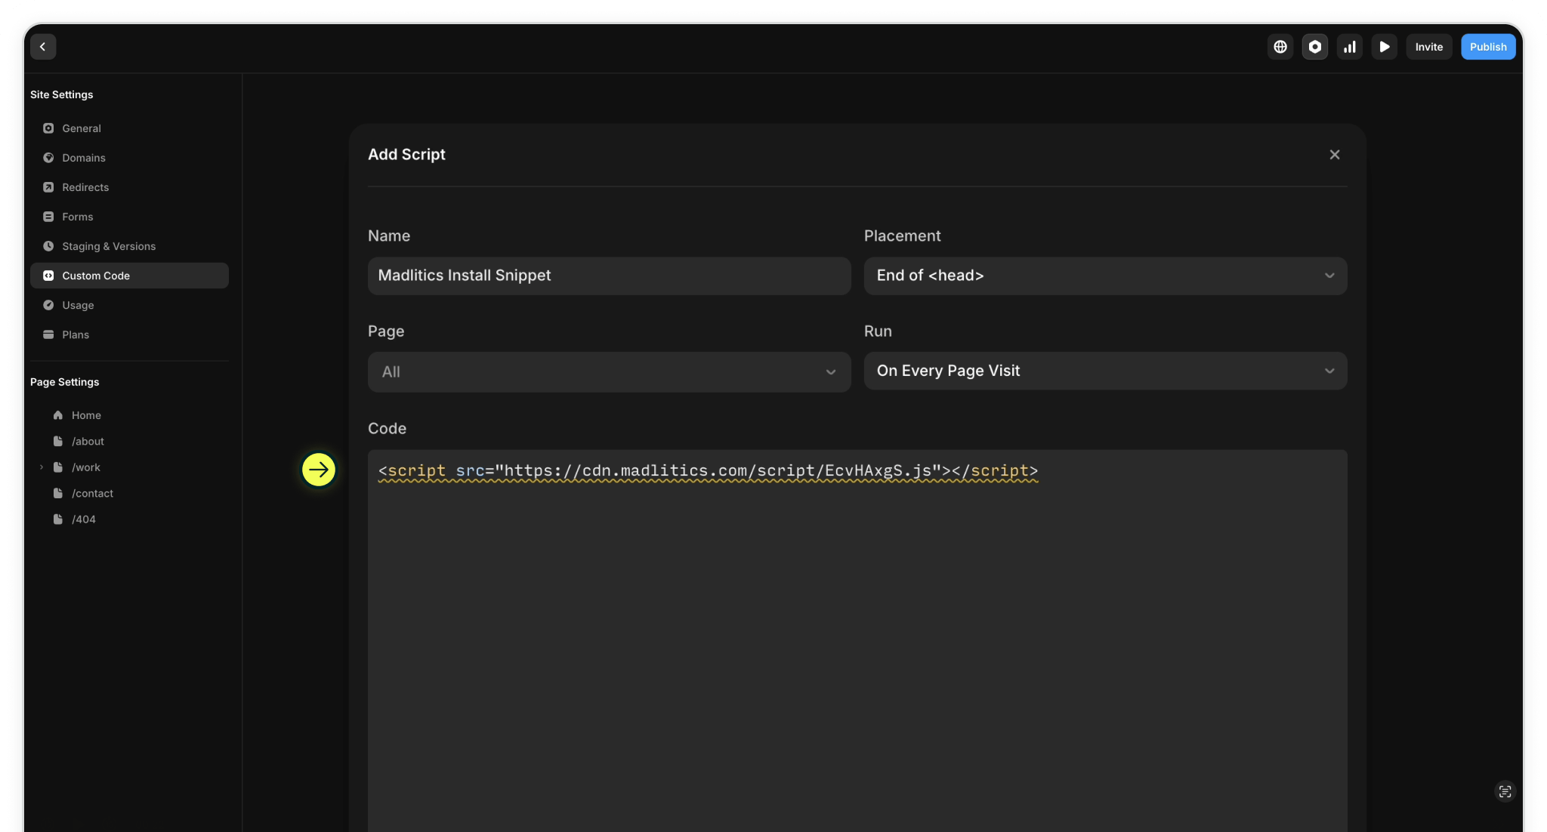
Task: Open the site settings gear icon
Action: click(1315, 47)
